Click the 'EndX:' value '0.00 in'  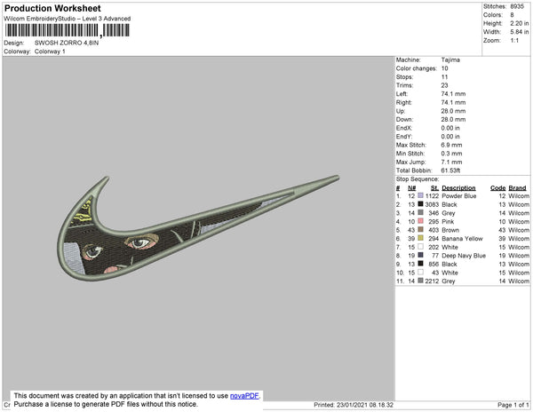click(x=450, y=128)
